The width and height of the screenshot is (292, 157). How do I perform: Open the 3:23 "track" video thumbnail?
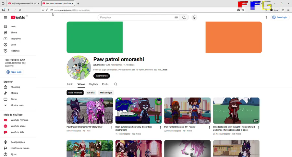(x=187, y=110)
